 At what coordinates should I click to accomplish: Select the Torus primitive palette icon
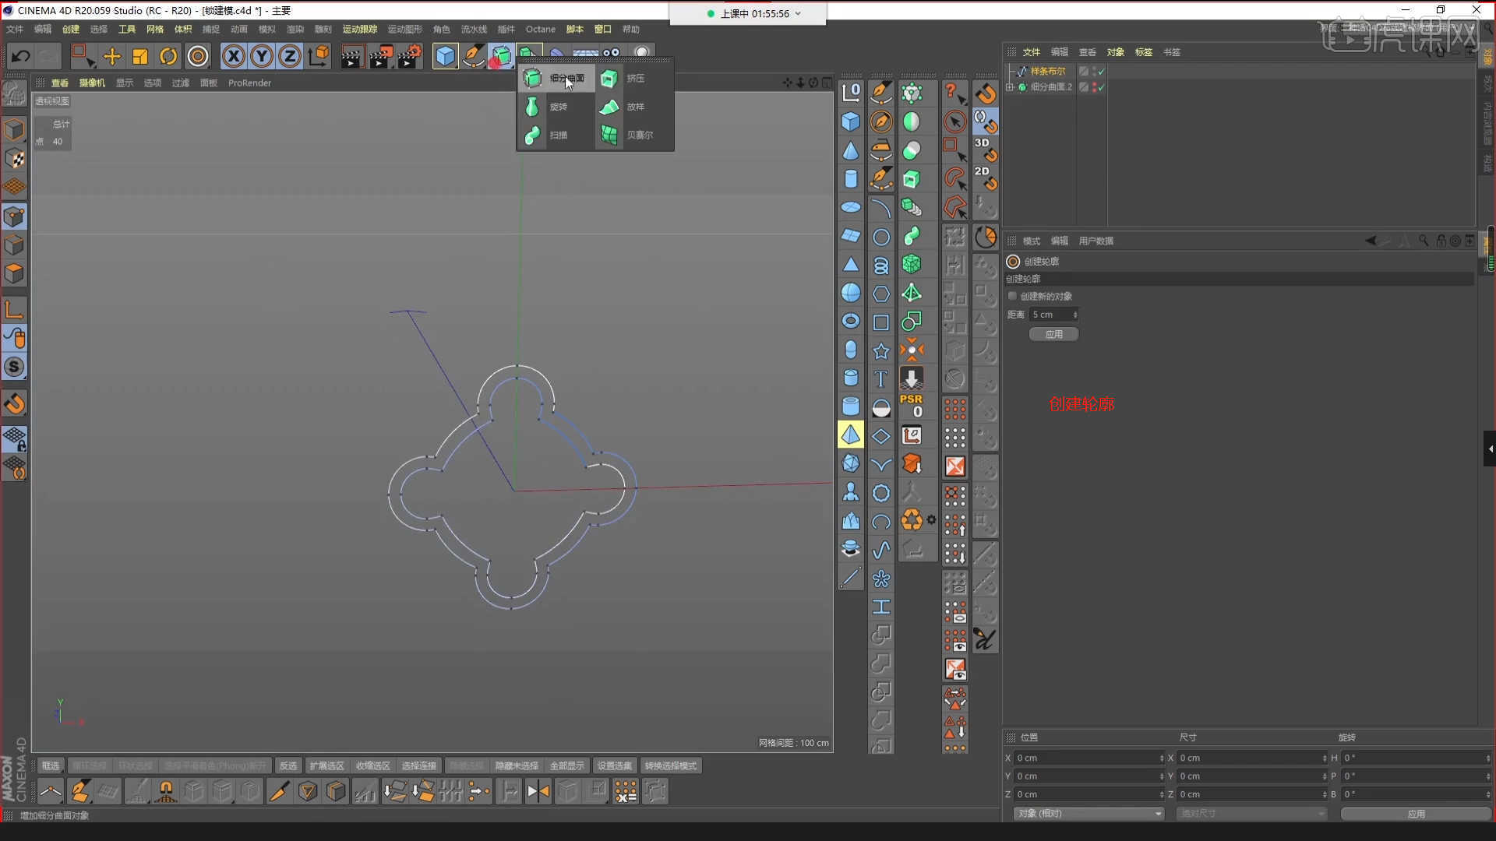point(851,321)
